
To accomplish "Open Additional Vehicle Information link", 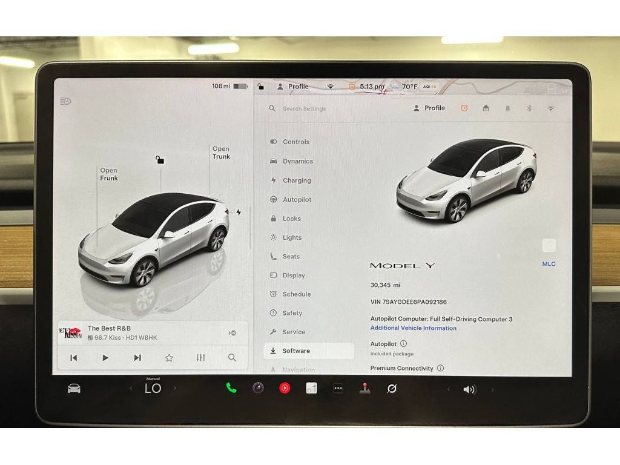I will [413, 328].
